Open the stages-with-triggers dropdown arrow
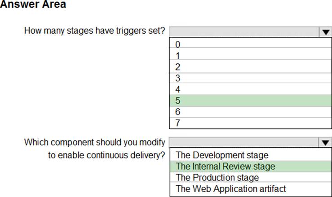332x197 pixels. 325,32
